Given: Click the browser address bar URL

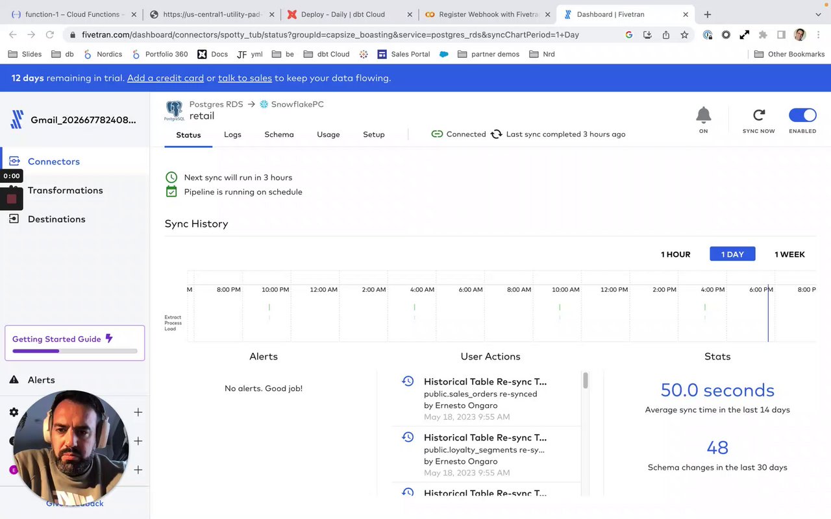Looking at the screenshot, I should pyautogui.click(x=330, y=35).
